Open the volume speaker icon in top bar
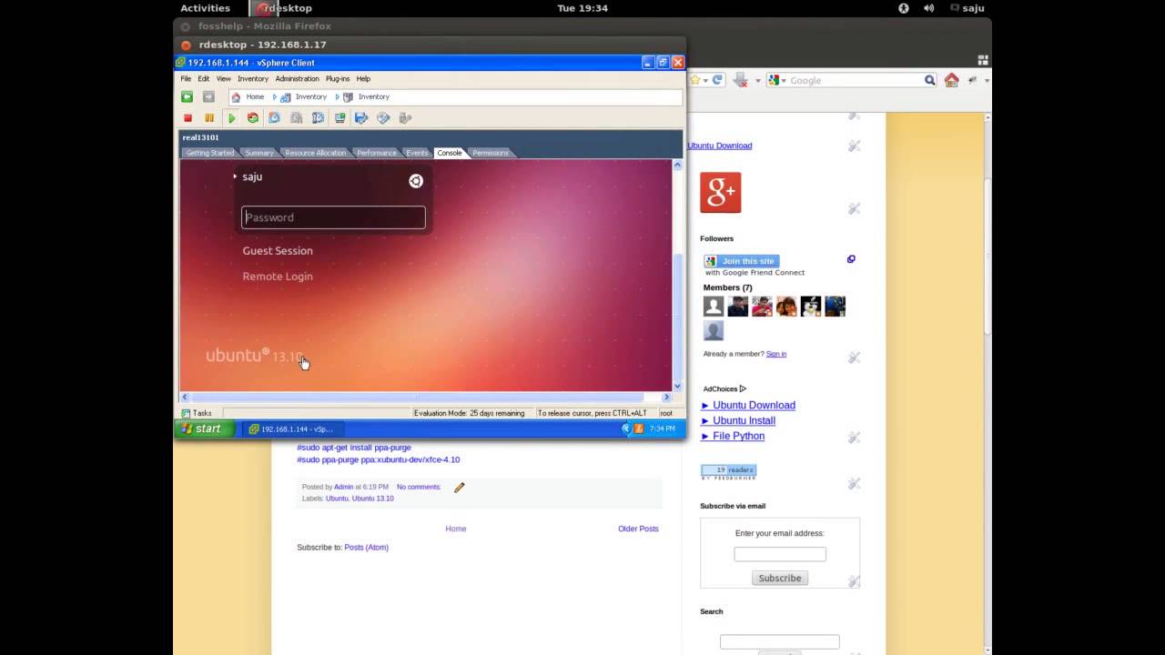Image resolution: width=1165 pixels, height=655 pixels. coord(929,8)
